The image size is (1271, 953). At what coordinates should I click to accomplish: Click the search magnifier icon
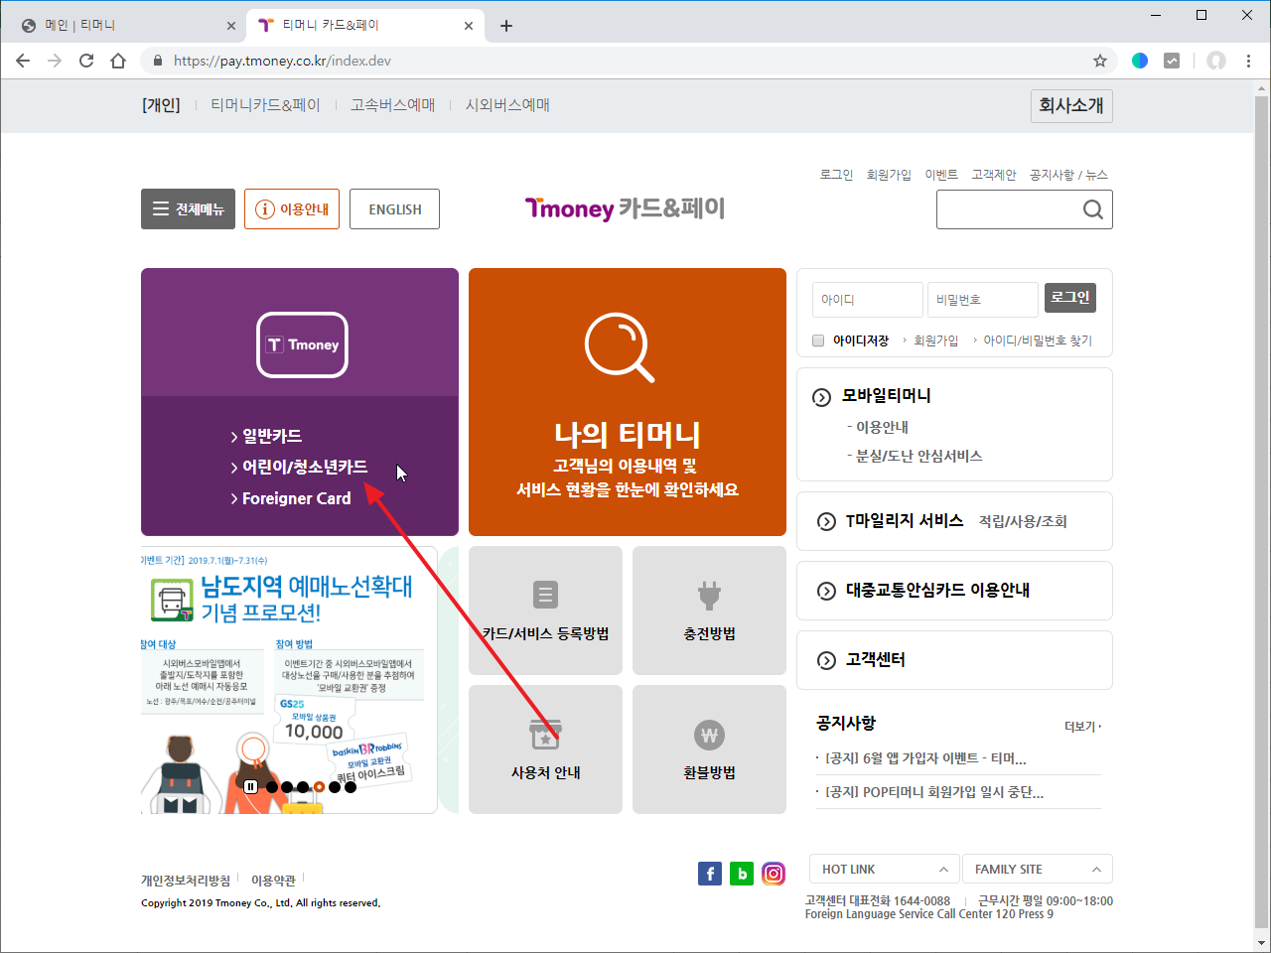coord(1092,209)
